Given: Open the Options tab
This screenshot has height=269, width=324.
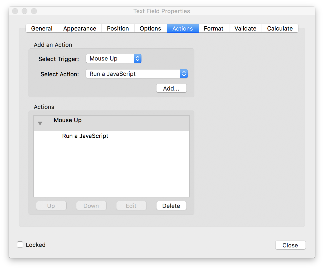Looking at the screenshot, I should tap(150, 28).
